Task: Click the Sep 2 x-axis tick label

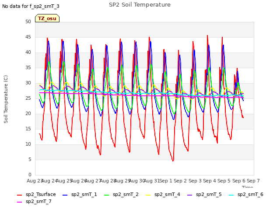Action: (180, 181)
